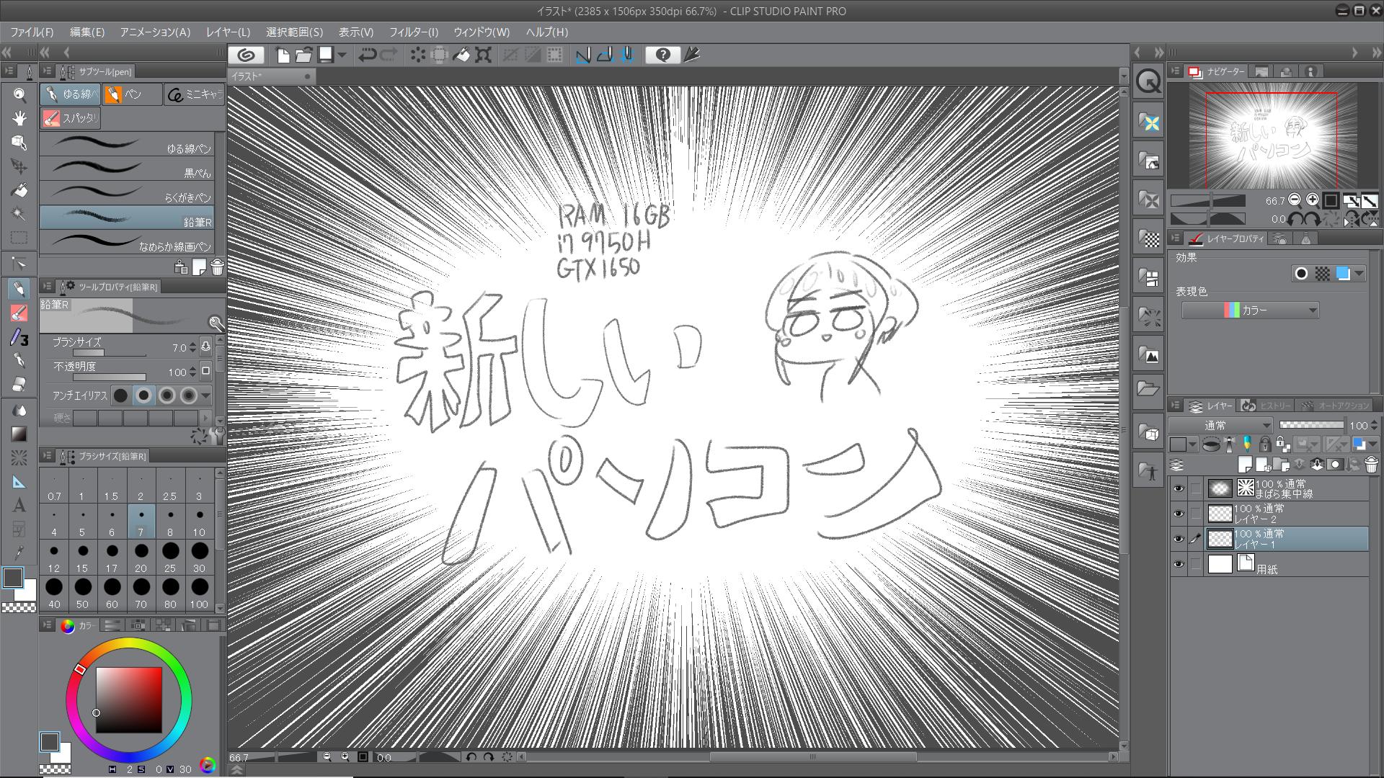
Task: Select the magnifier zoom tool
Action: pos(19,94)
